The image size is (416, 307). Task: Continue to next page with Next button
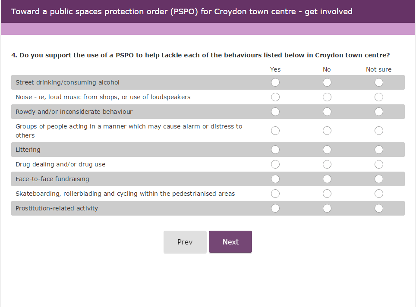tap(230, 242)
